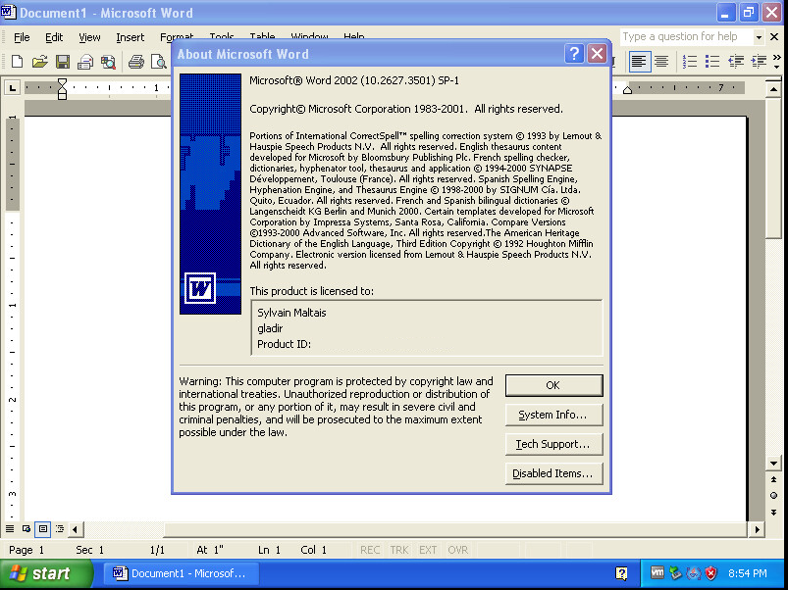Click the E-mail envelope toolbar icon
Screen dimensions: 788x590
[x=85, y=62]
